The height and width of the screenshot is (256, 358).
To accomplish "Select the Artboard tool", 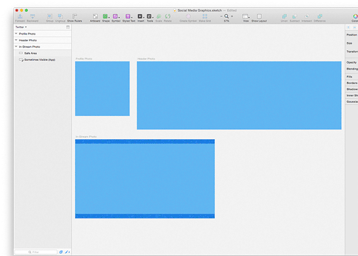I will [95, 16].
